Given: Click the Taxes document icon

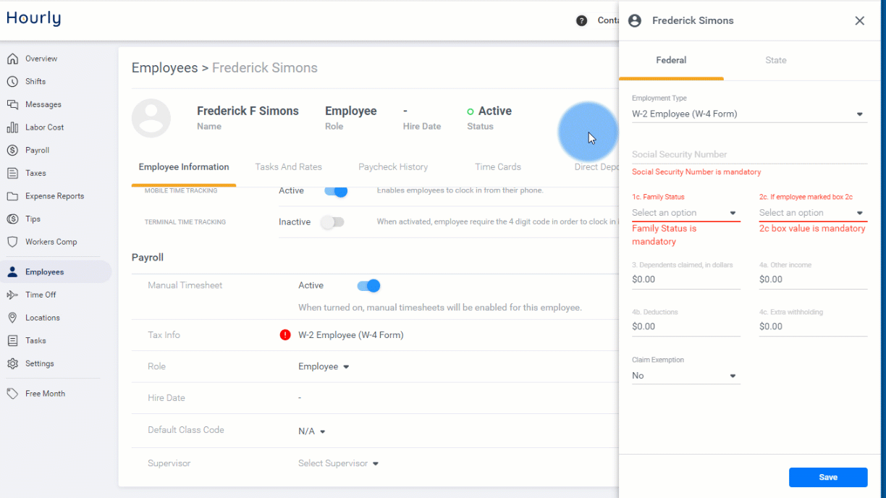Looking at the screenshot, I should (x=12, y=173).
